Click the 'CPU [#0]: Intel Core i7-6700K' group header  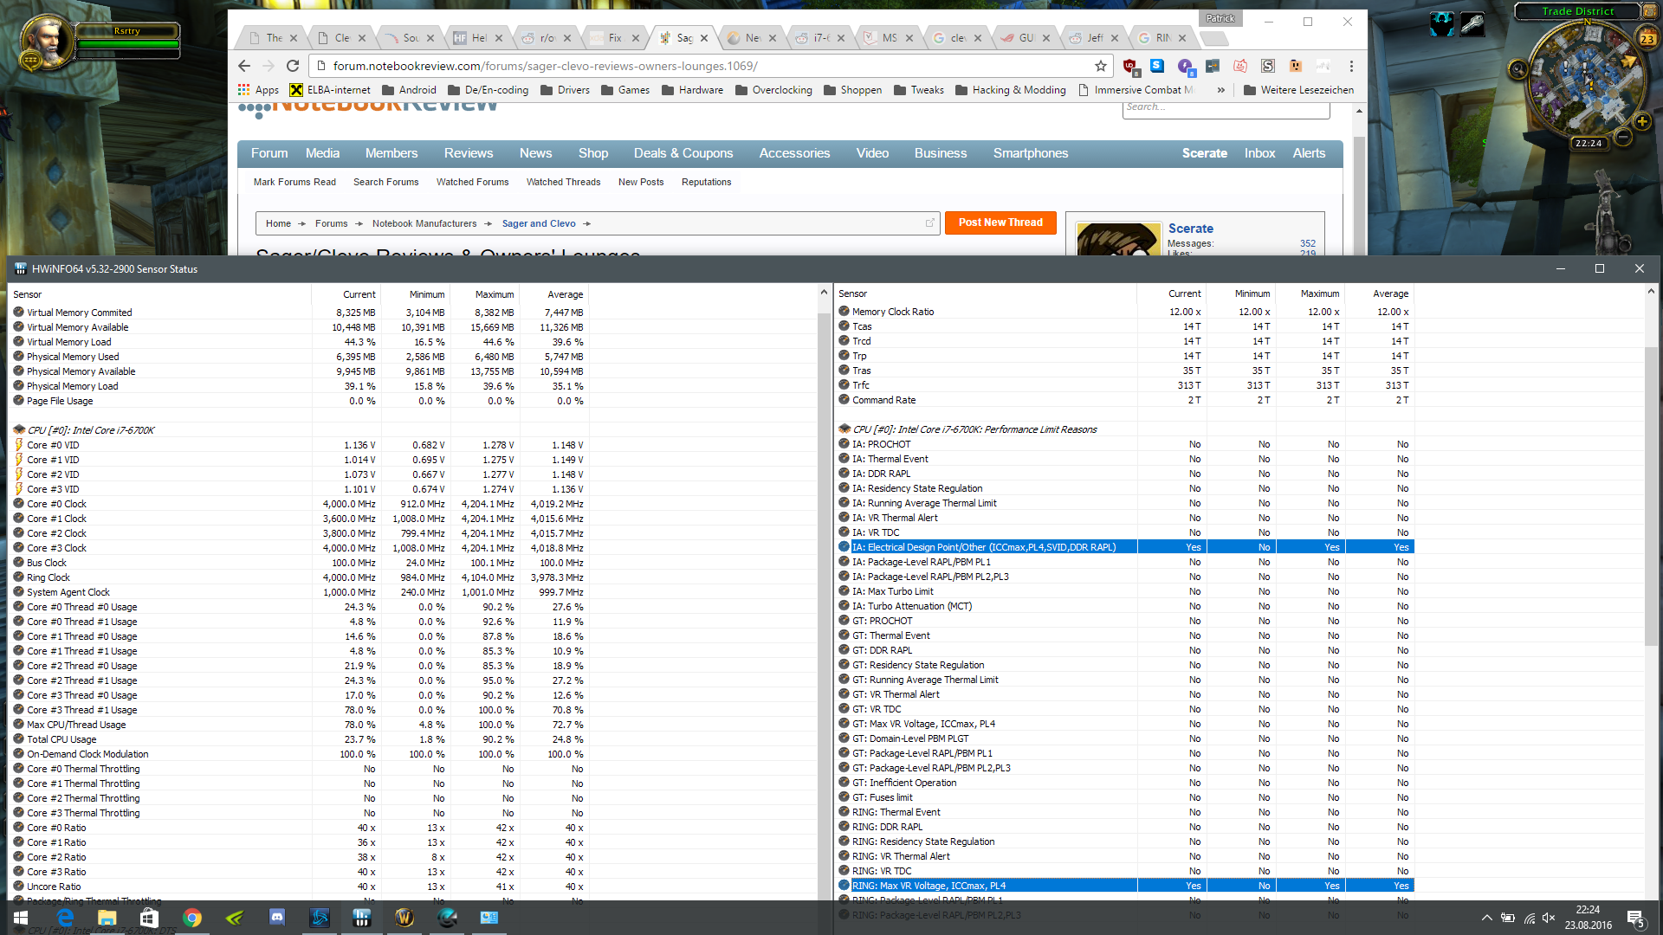click(91, 430)
